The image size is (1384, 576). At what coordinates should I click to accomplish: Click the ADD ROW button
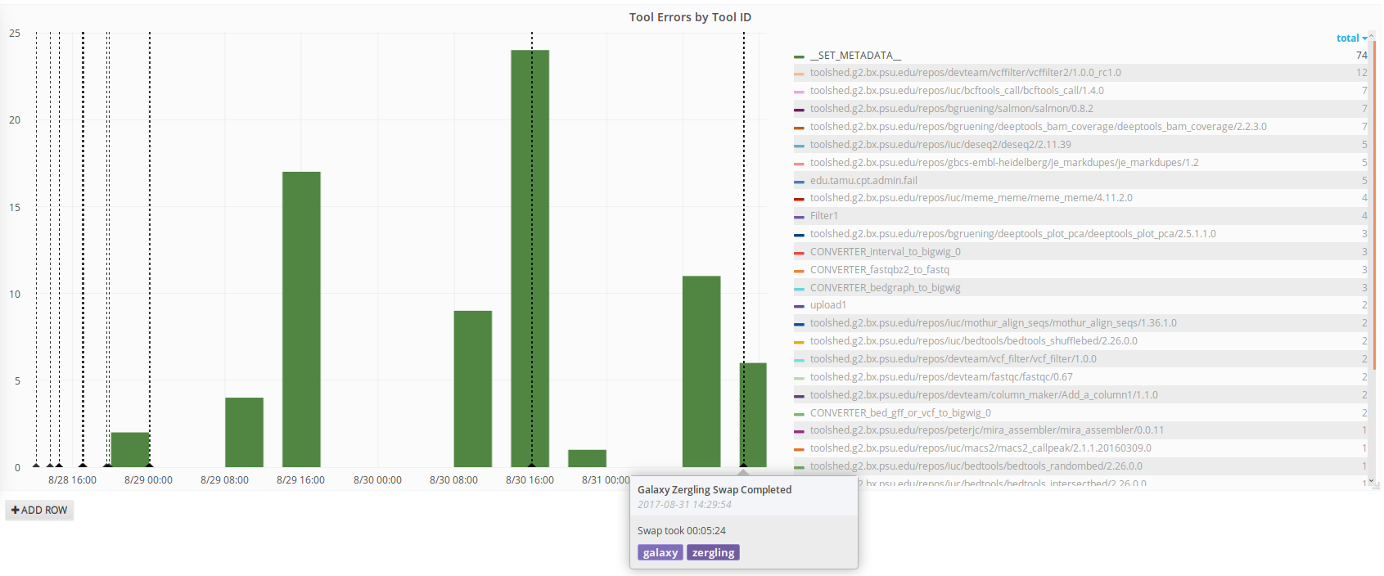click(39, 510)
